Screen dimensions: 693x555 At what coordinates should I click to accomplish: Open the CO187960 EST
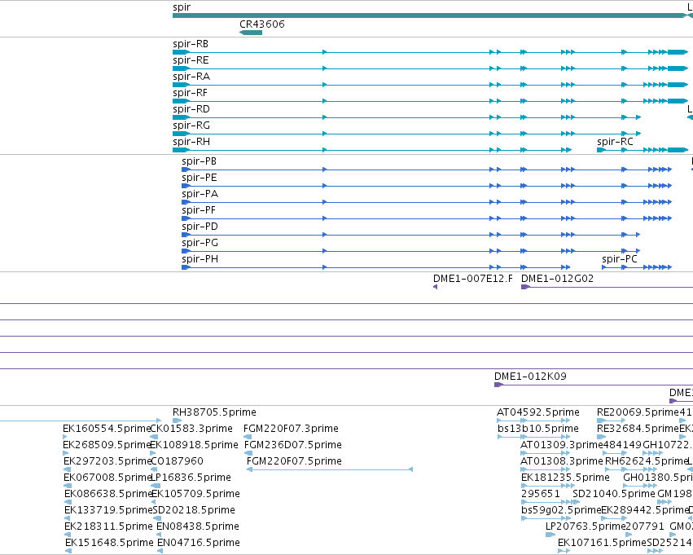point(177,461)
